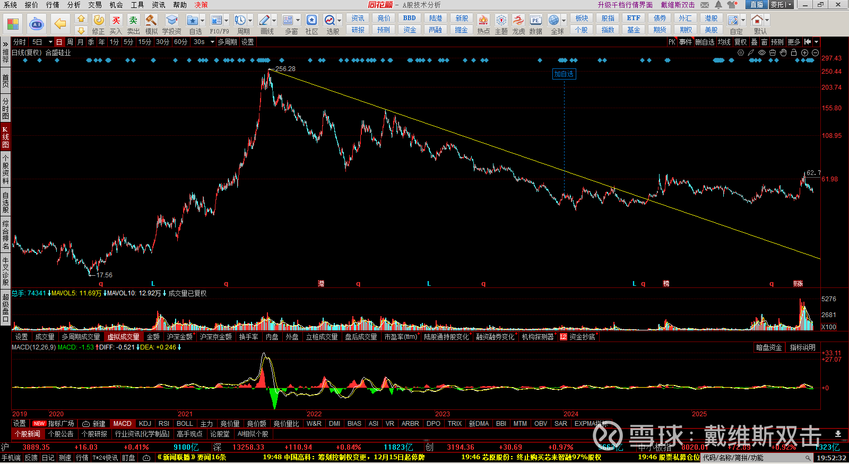Open the 分析 menu

pyautogui.click(x=74, y=5)
